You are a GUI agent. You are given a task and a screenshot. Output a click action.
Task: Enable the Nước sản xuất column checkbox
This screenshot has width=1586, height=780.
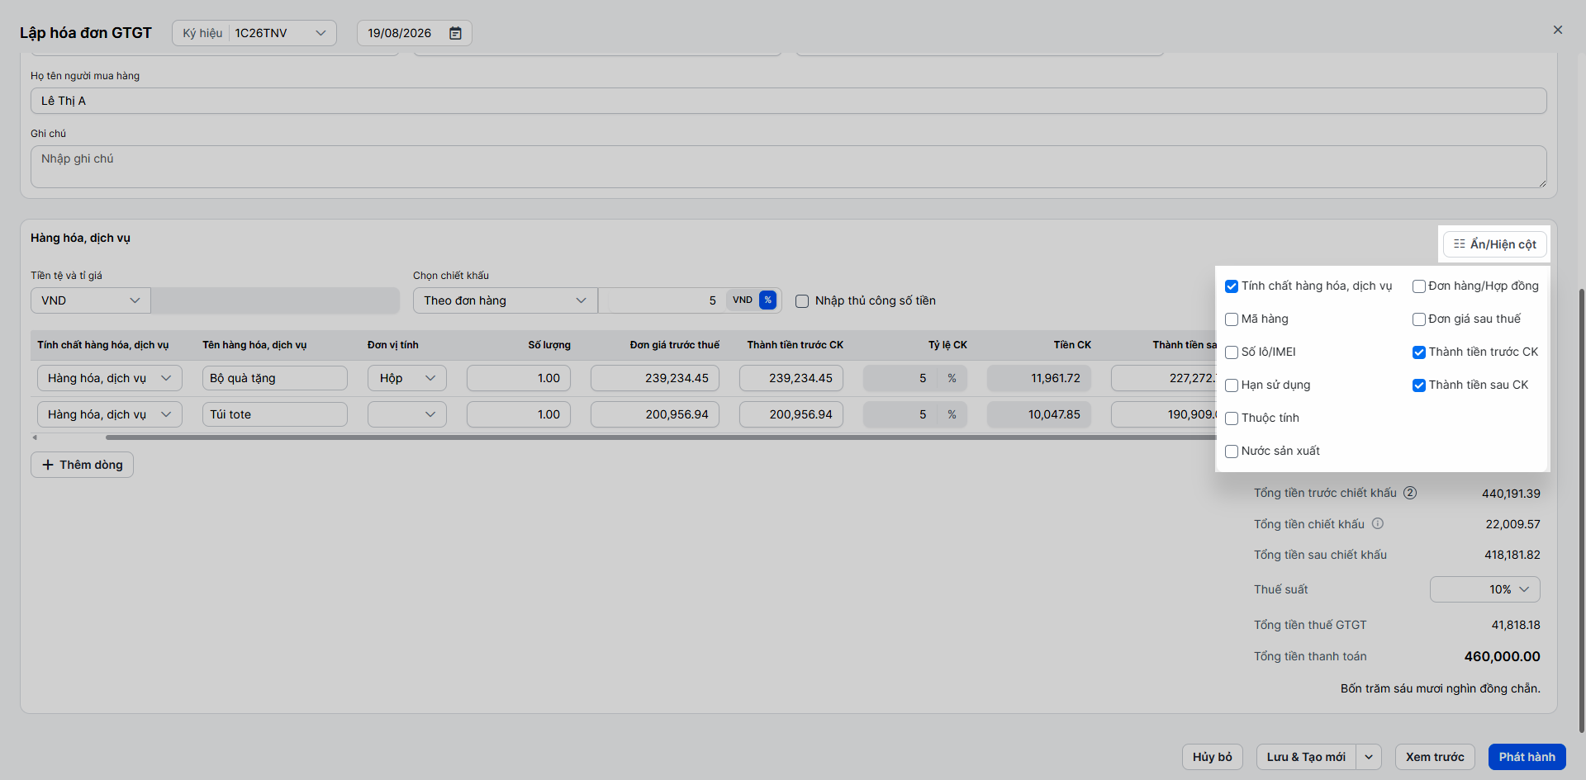tap(1232, 451)
